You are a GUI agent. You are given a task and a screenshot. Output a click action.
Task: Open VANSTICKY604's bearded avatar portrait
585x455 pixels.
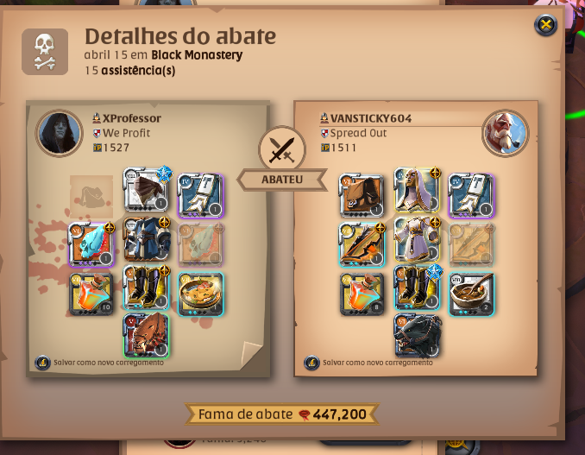pyautogui.click(x=505, y=133)
